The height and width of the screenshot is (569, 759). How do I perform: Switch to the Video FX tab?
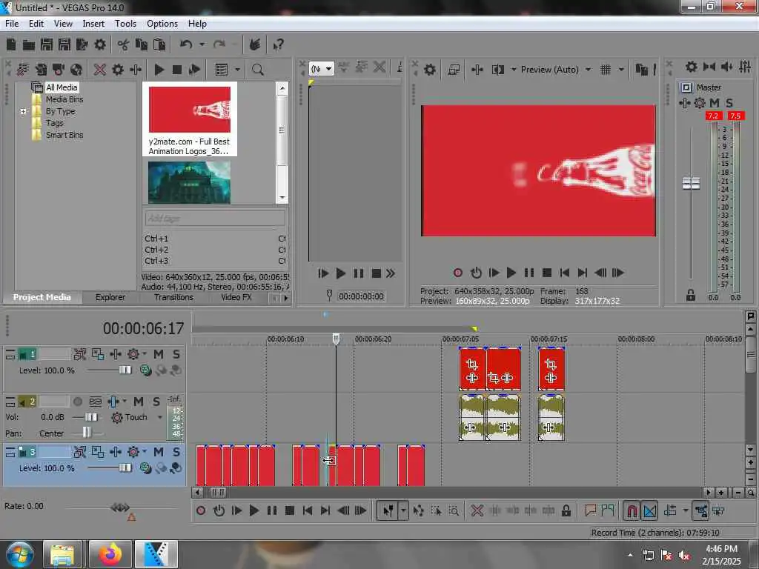(x=236, y=298)
